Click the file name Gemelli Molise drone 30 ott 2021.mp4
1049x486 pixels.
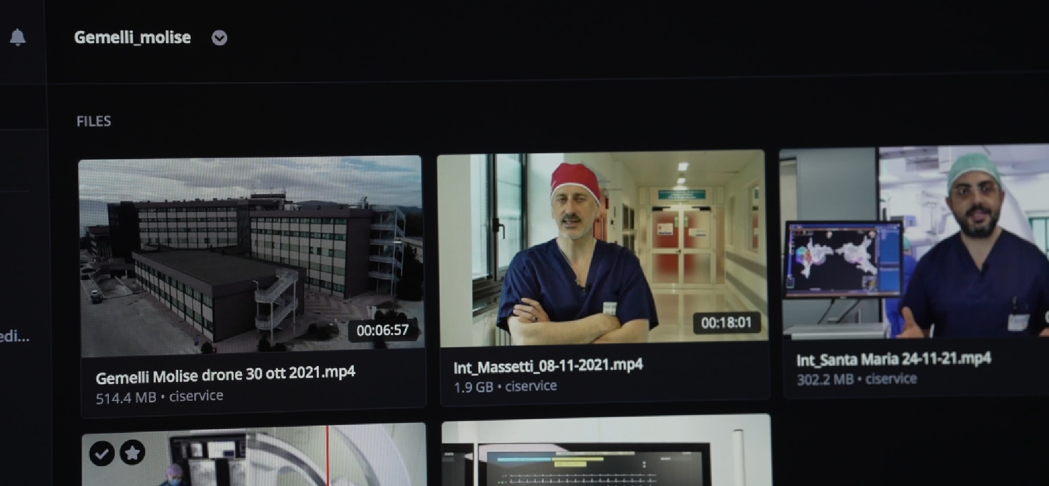tap(225, 375)
